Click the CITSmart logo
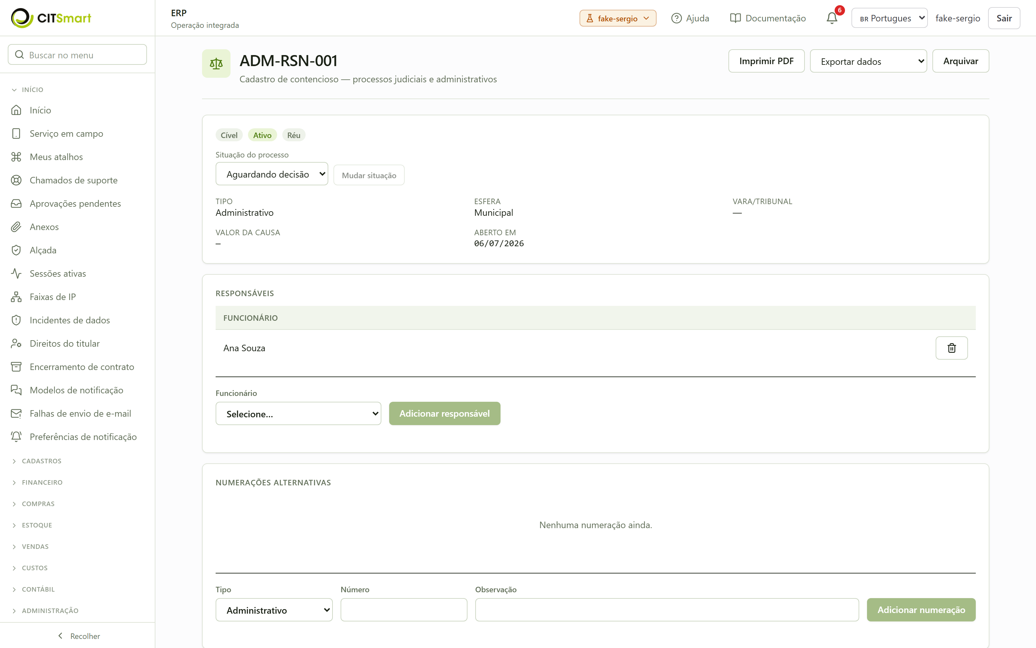 pos(51,18)
